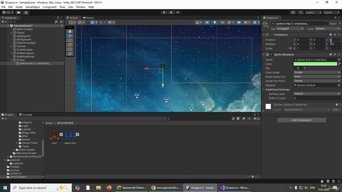Click the Order in Layer field

coord(317,98)
